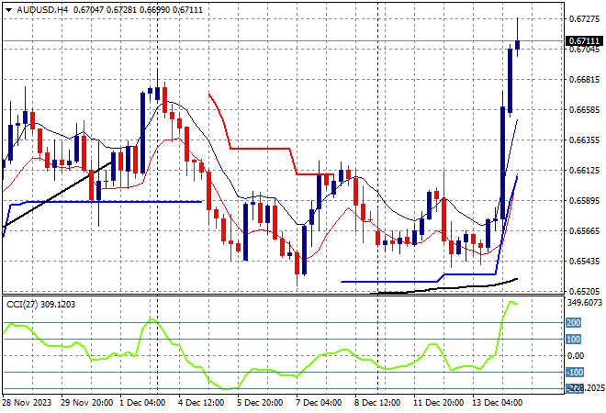Click the 0.66355 price scale label
The height and width of the screenshot is (413, 606).
click(585, 140)
